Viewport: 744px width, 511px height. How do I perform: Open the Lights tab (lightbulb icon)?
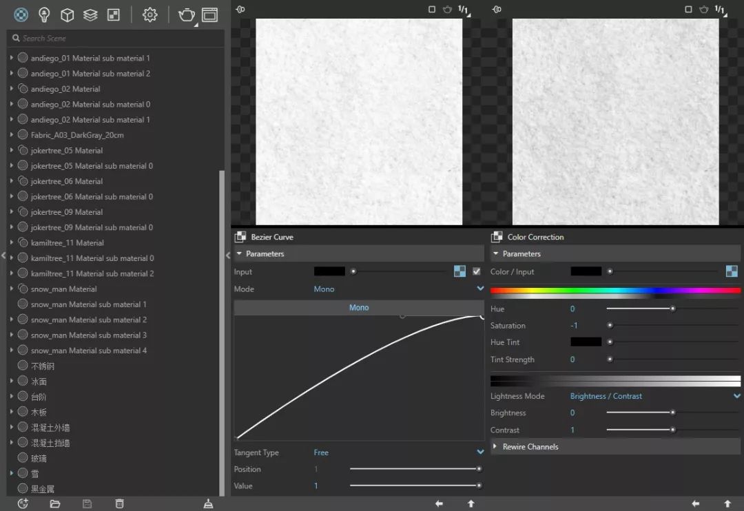(x=44, y=14)
